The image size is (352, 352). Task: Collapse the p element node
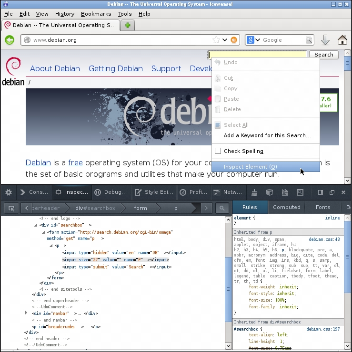point(51,246)
